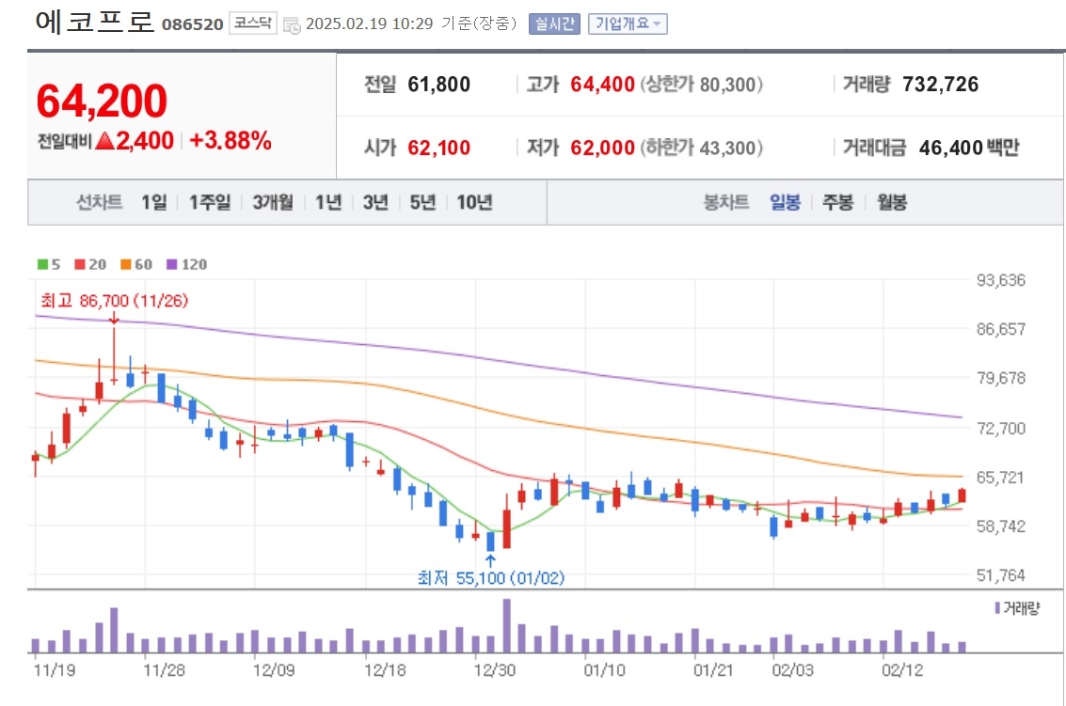Switch to the 월봉 monthly candle chart

[892, 202]
